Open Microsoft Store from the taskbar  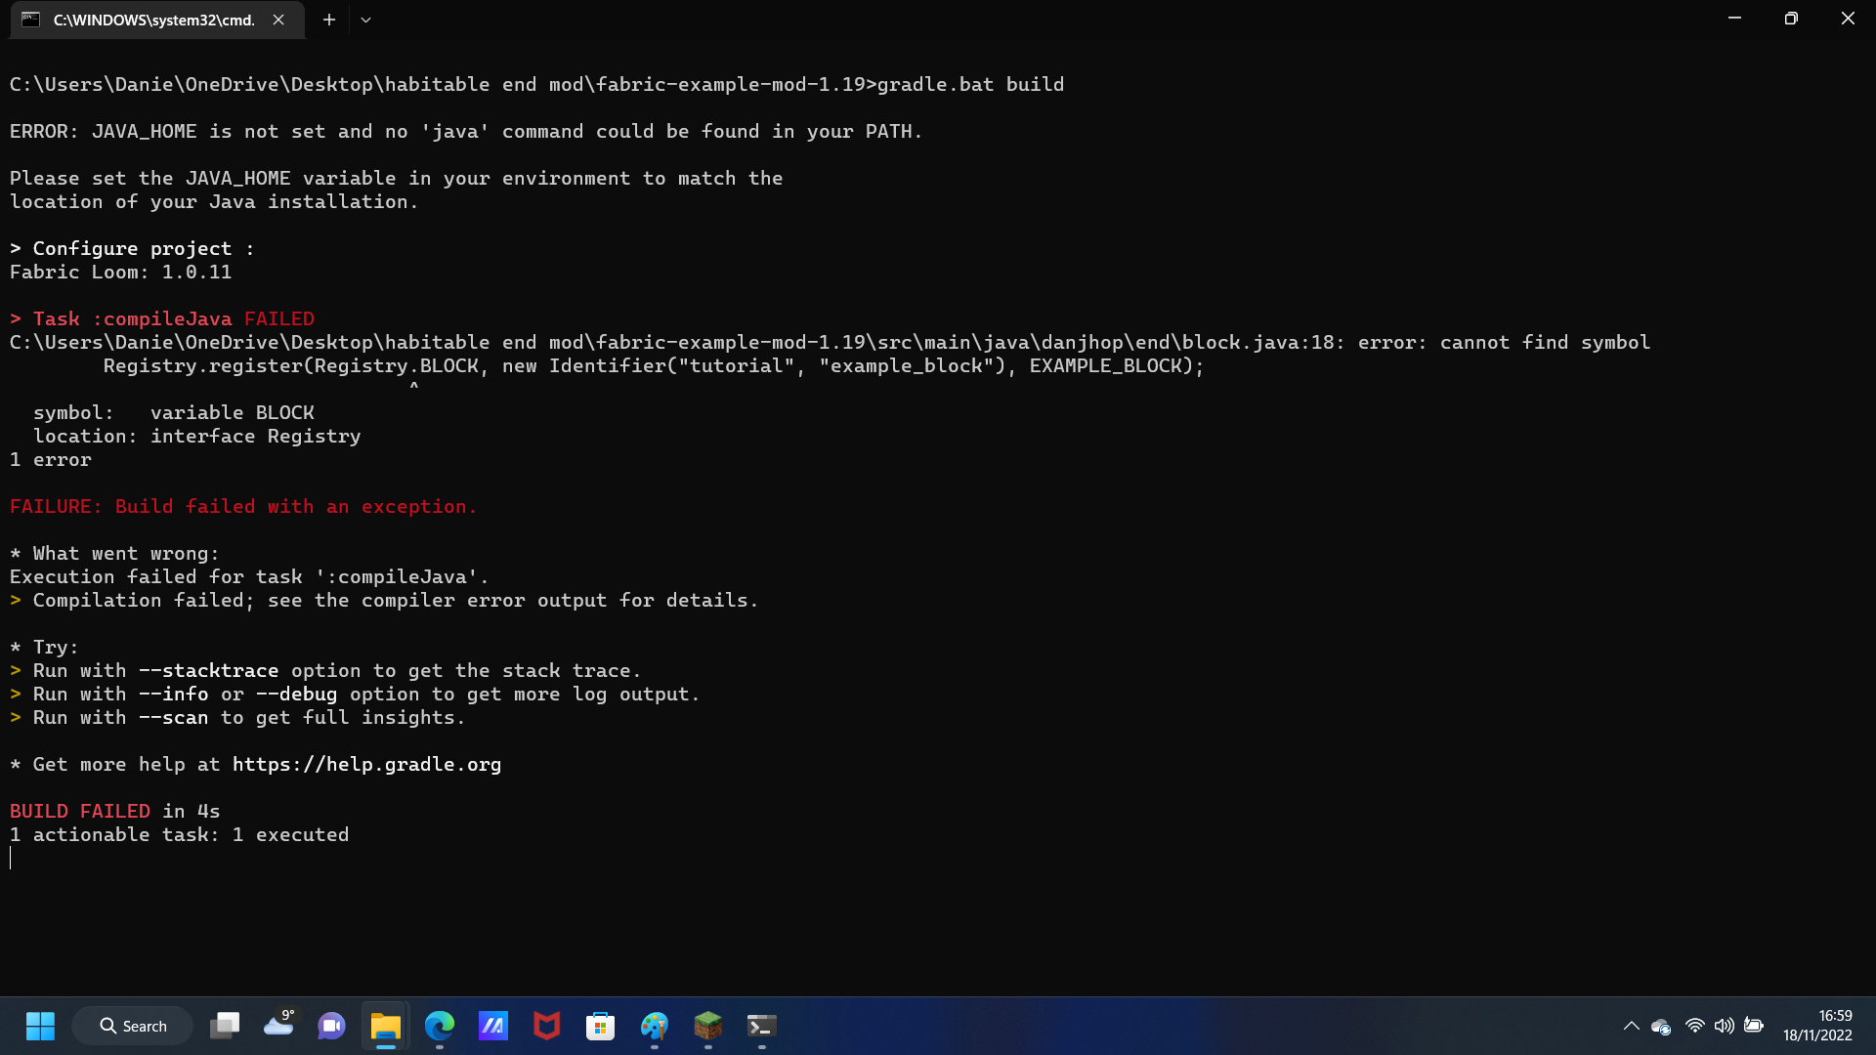tap(600, 1027)
